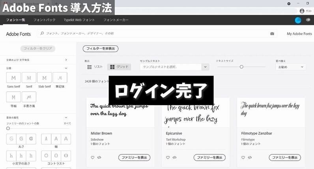Select the Serif classification tile
Screen dimensions: 314x169
tap(29, 78)
